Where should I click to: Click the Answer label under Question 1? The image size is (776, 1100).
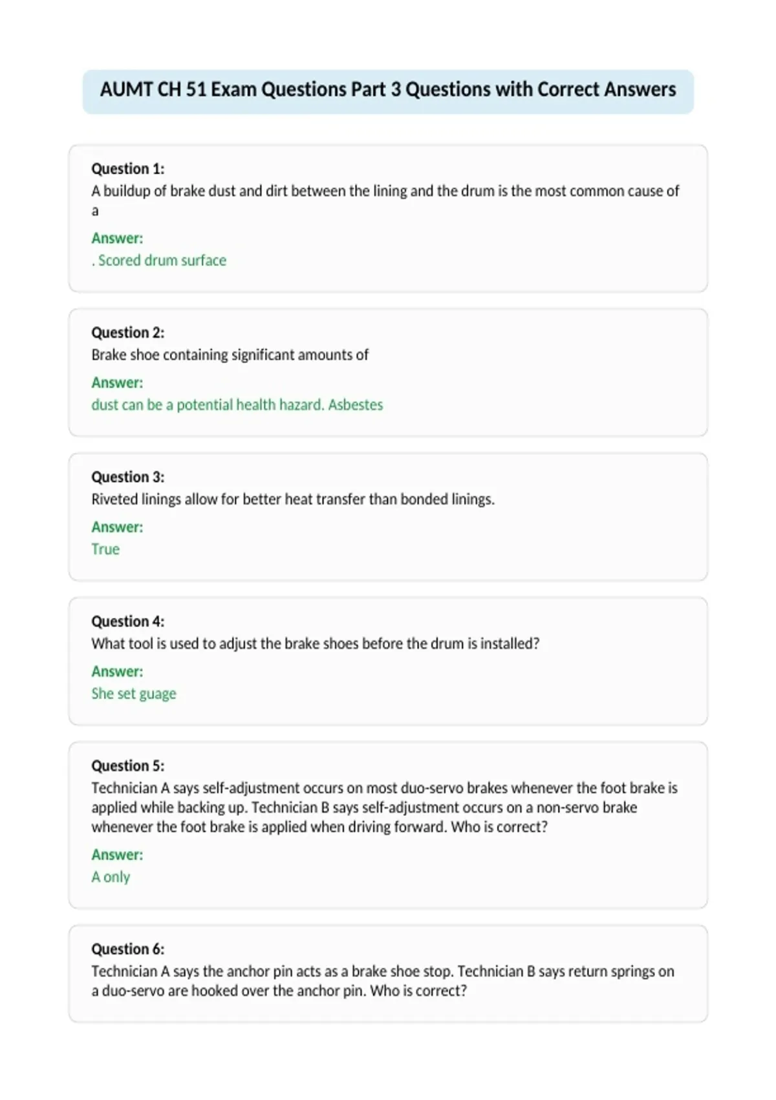click(117, 238)
